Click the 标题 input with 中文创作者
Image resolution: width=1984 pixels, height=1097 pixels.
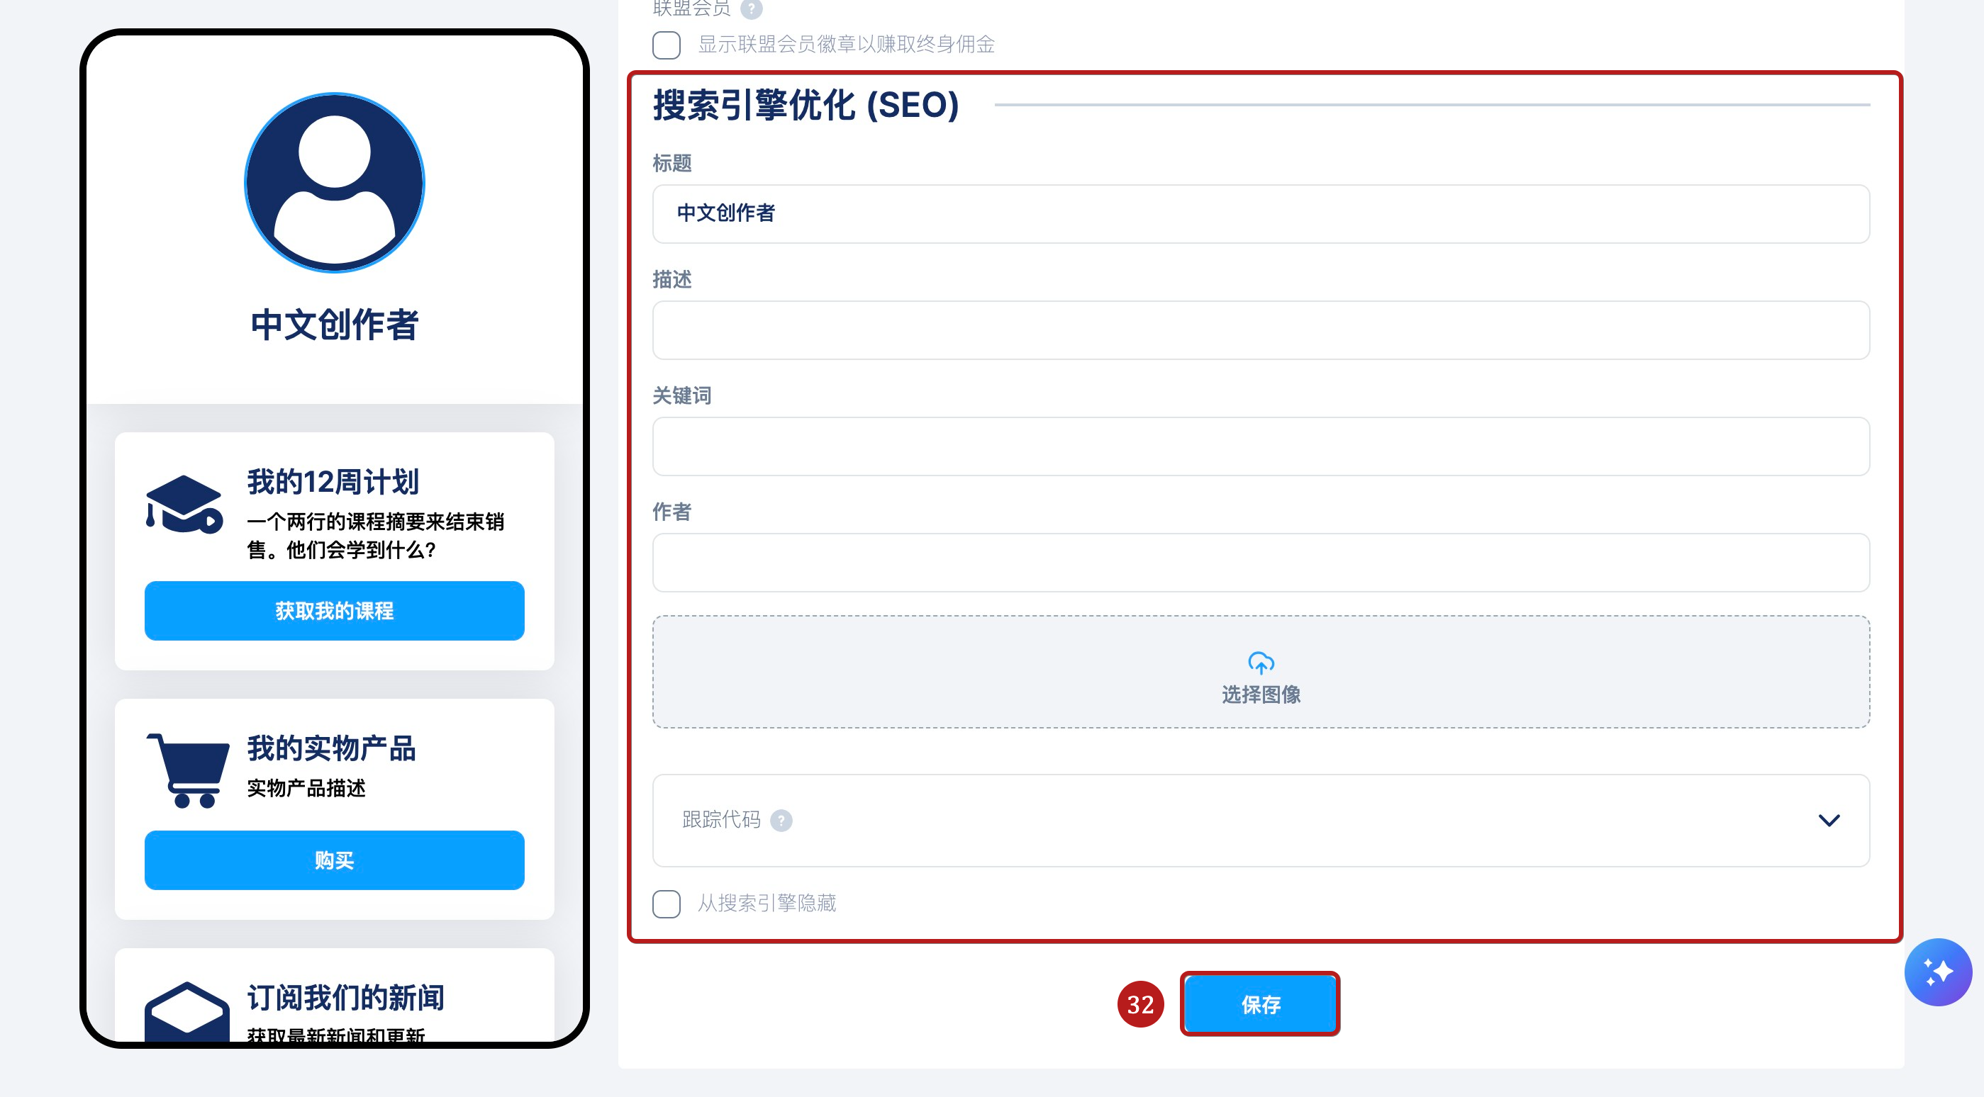[1260, 214]
